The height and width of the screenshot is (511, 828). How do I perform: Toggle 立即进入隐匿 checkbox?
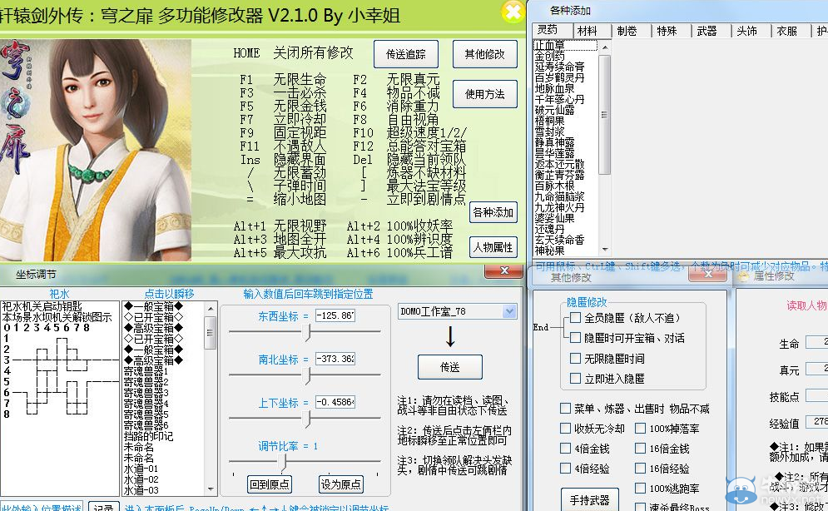[576, 379]
